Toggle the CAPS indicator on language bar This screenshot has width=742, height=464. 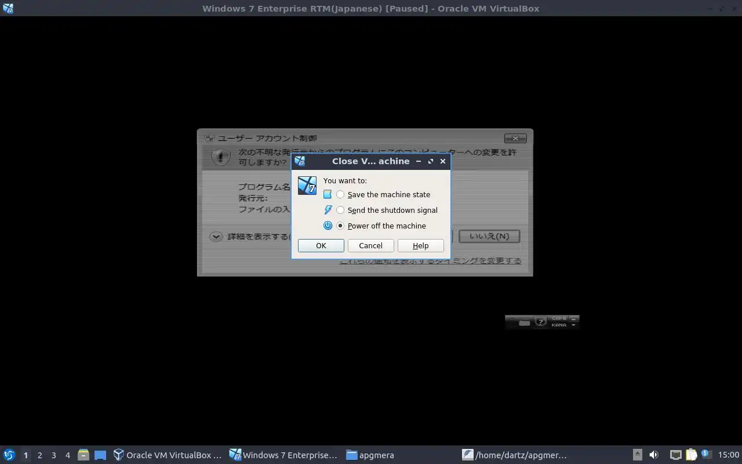click(559, 318)
